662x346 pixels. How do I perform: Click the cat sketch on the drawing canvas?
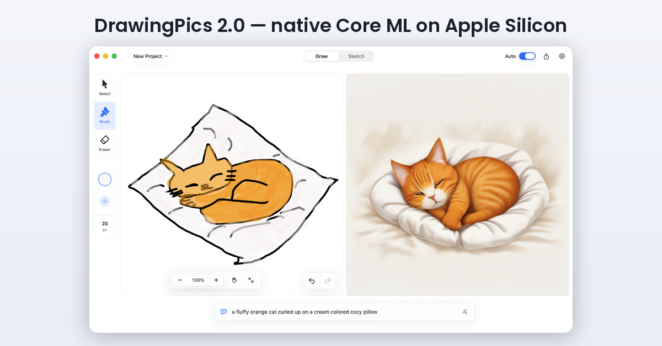coord(232,185)
